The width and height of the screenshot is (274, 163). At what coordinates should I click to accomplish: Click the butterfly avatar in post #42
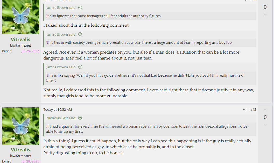(20, 126)
